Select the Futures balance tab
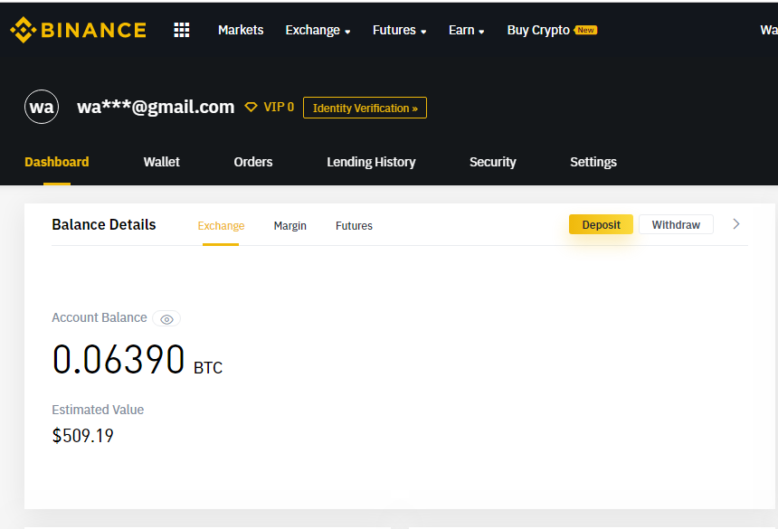 [x=354, y=226]
